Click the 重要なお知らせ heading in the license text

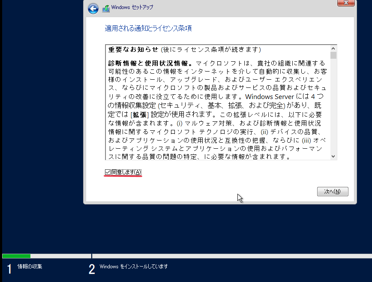coord(133,49)
